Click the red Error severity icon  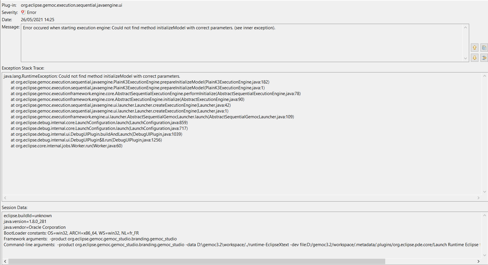[x=23, y=12]
